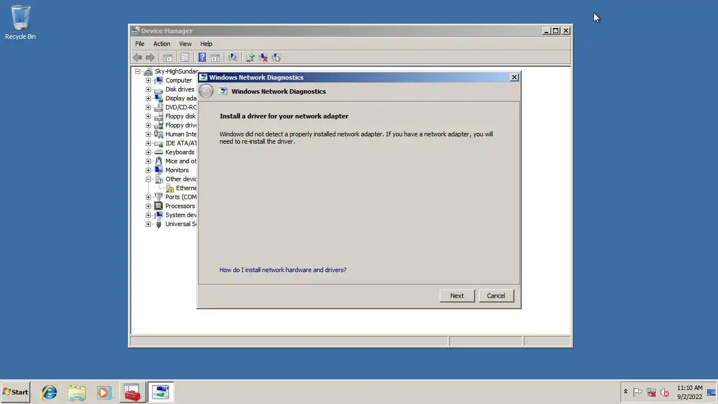The height and width of the screenshot is (404, 718).
Task: Open Properties via the toolbar sheet icon
Action: [x=185, y=57]
